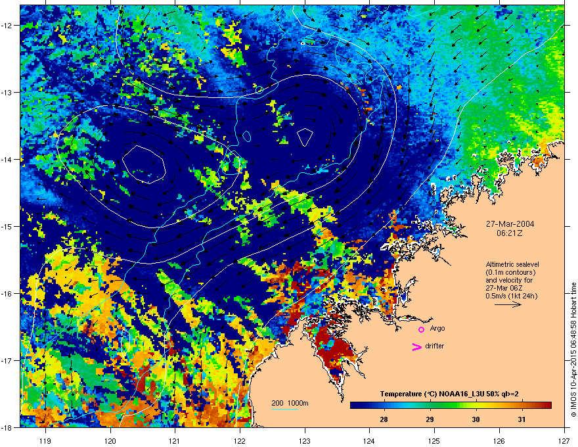Click the longitude 123 axis label

tap(305, 440)
